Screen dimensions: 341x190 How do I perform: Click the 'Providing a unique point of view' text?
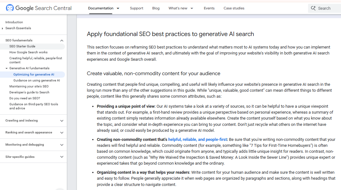click(126, 106)
